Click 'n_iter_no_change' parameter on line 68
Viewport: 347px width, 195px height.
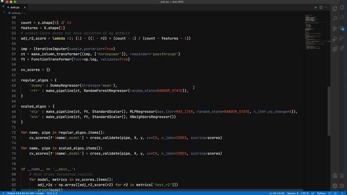(270, 112)
